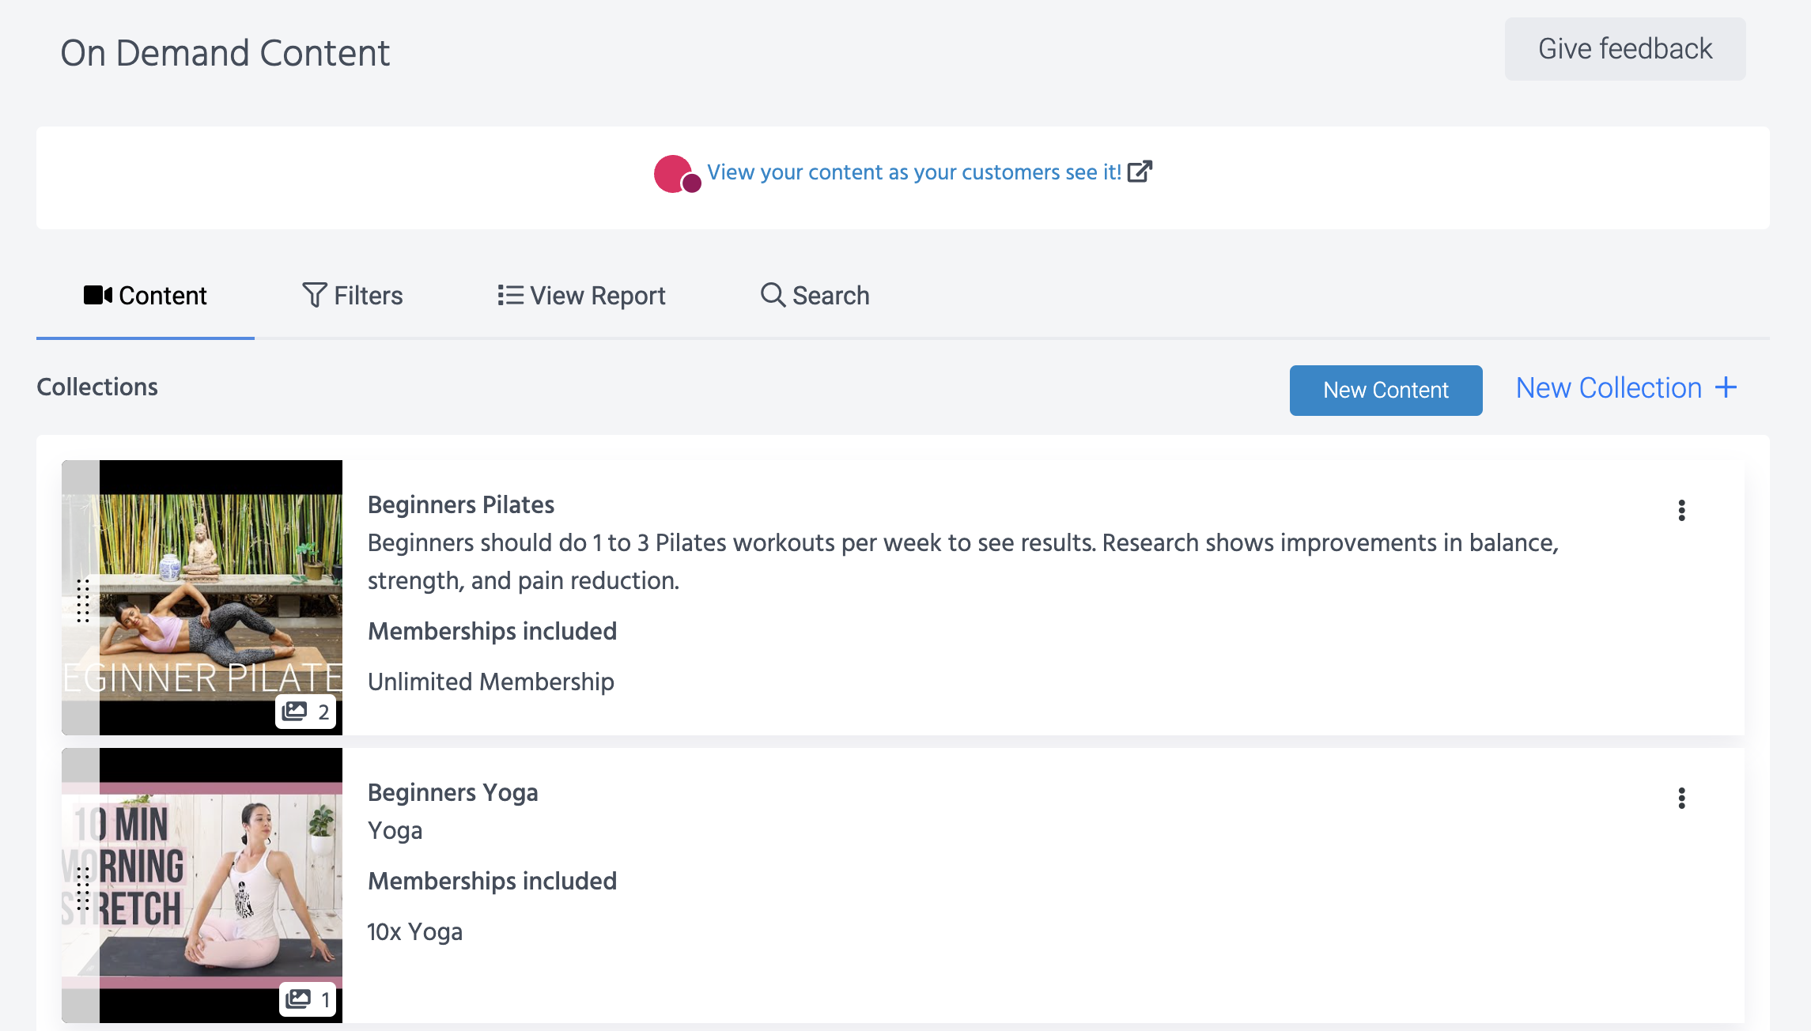Click the Beginners Pilates collection title
The height and width of the screenshot is (1031, 1811).
coord(461,504)
